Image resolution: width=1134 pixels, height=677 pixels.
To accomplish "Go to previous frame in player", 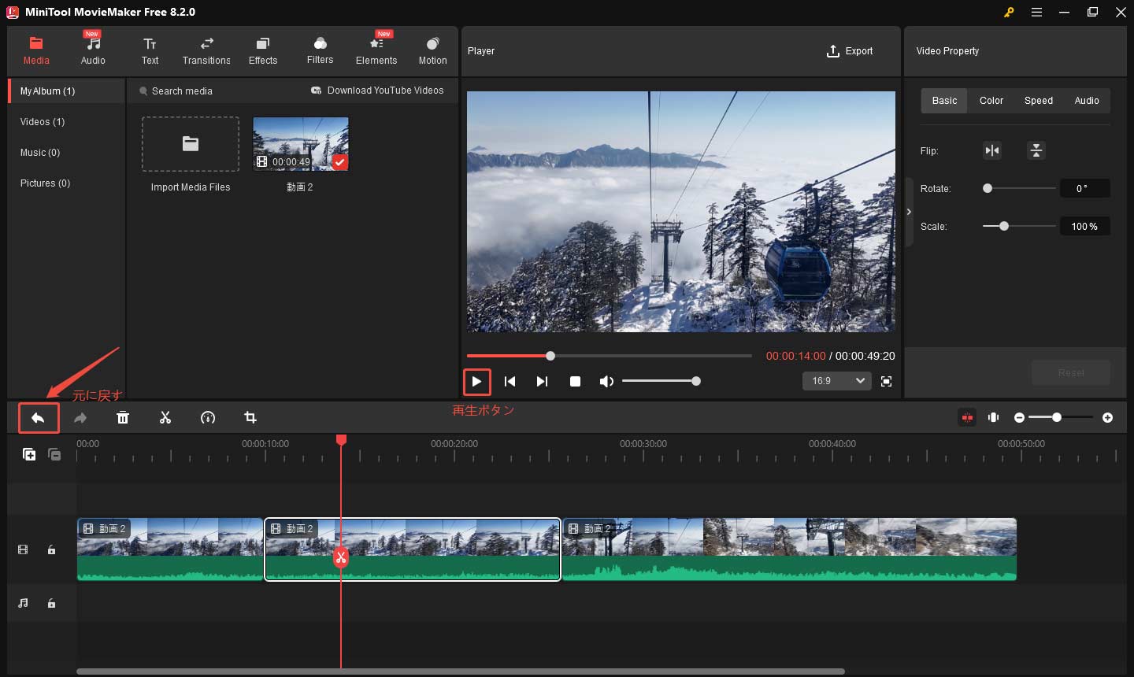I will pyautogui.click(x=510, y=382).
